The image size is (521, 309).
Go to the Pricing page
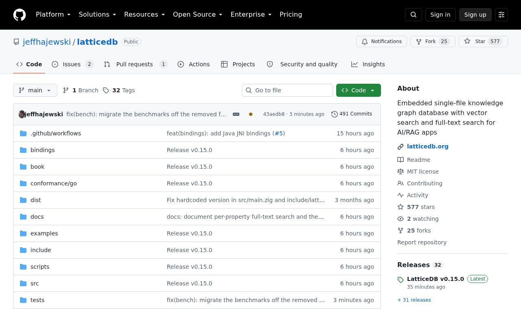(291, 15)
